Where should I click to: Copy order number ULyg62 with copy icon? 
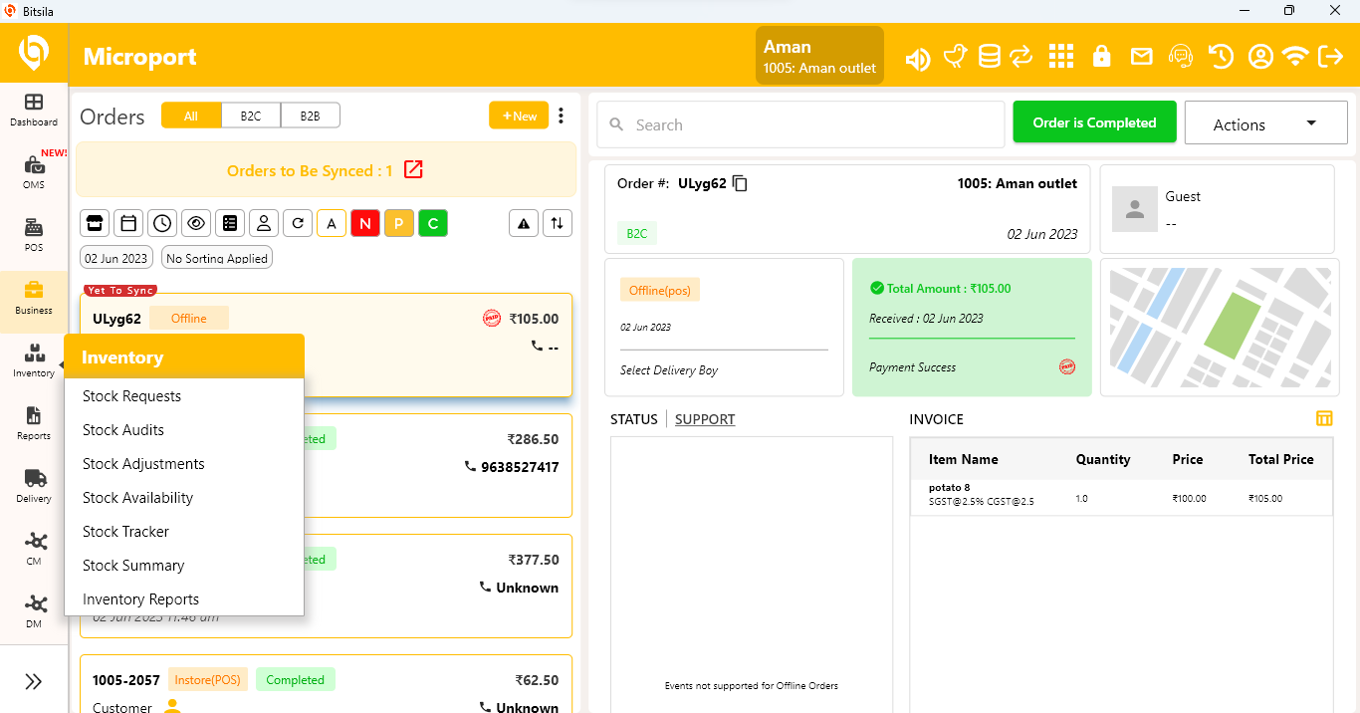(x=740, y=183)
